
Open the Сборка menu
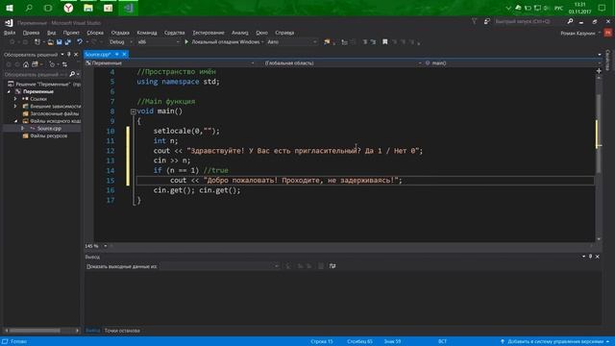(95, 33)
